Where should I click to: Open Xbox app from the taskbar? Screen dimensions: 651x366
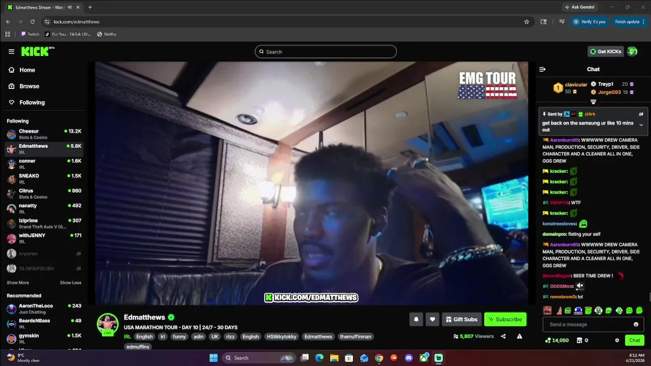click(424, 358)
